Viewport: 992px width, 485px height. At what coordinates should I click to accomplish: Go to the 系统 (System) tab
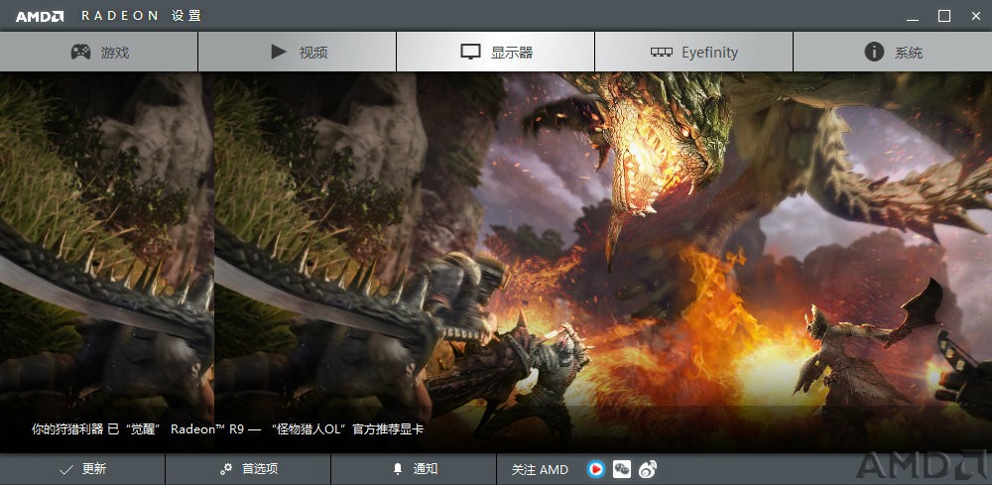click(893, 52)
